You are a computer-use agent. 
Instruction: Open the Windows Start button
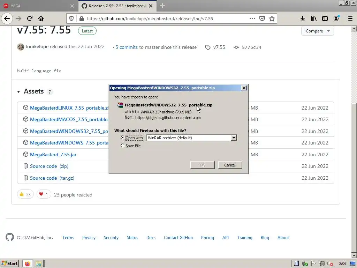(x=9, y=264)
